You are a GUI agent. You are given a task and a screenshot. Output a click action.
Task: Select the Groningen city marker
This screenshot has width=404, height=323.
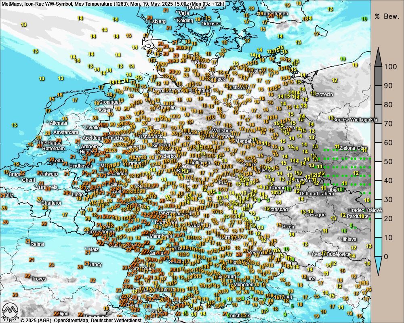97,103
